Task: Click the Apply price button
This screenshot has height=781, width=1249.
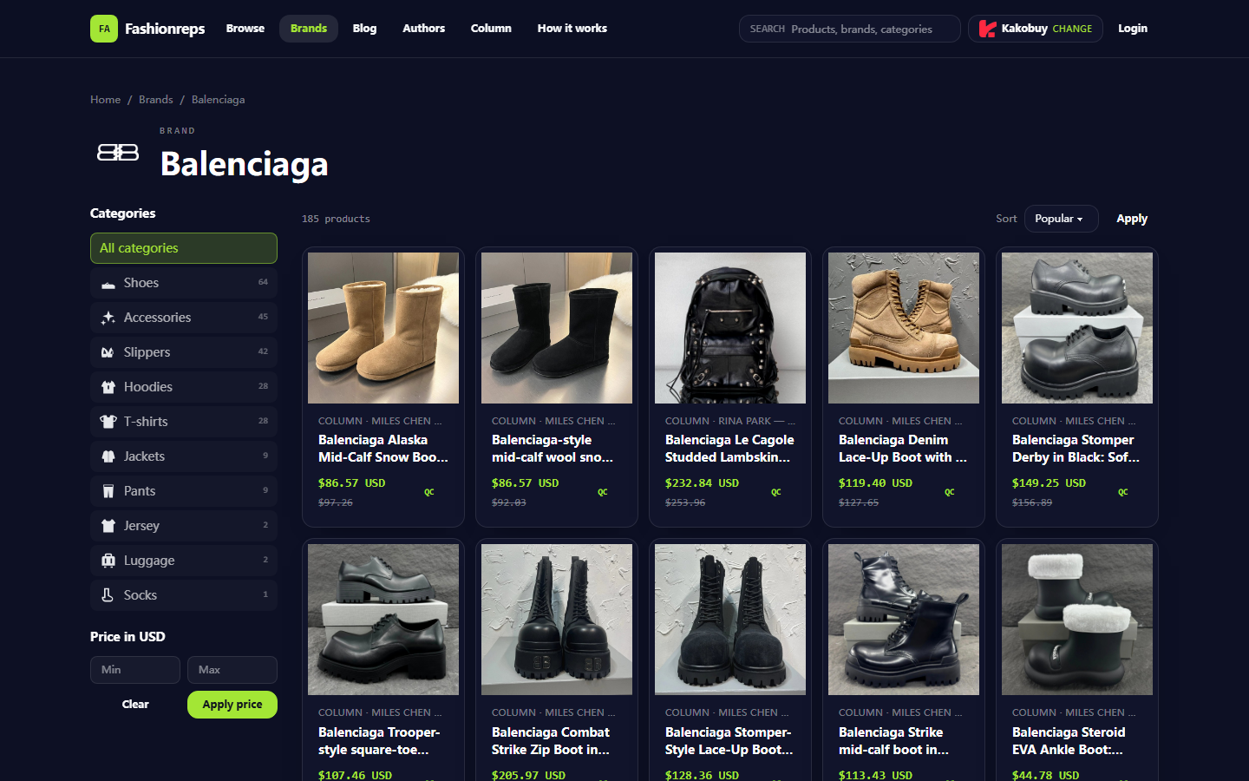Action: click(232, 705)
